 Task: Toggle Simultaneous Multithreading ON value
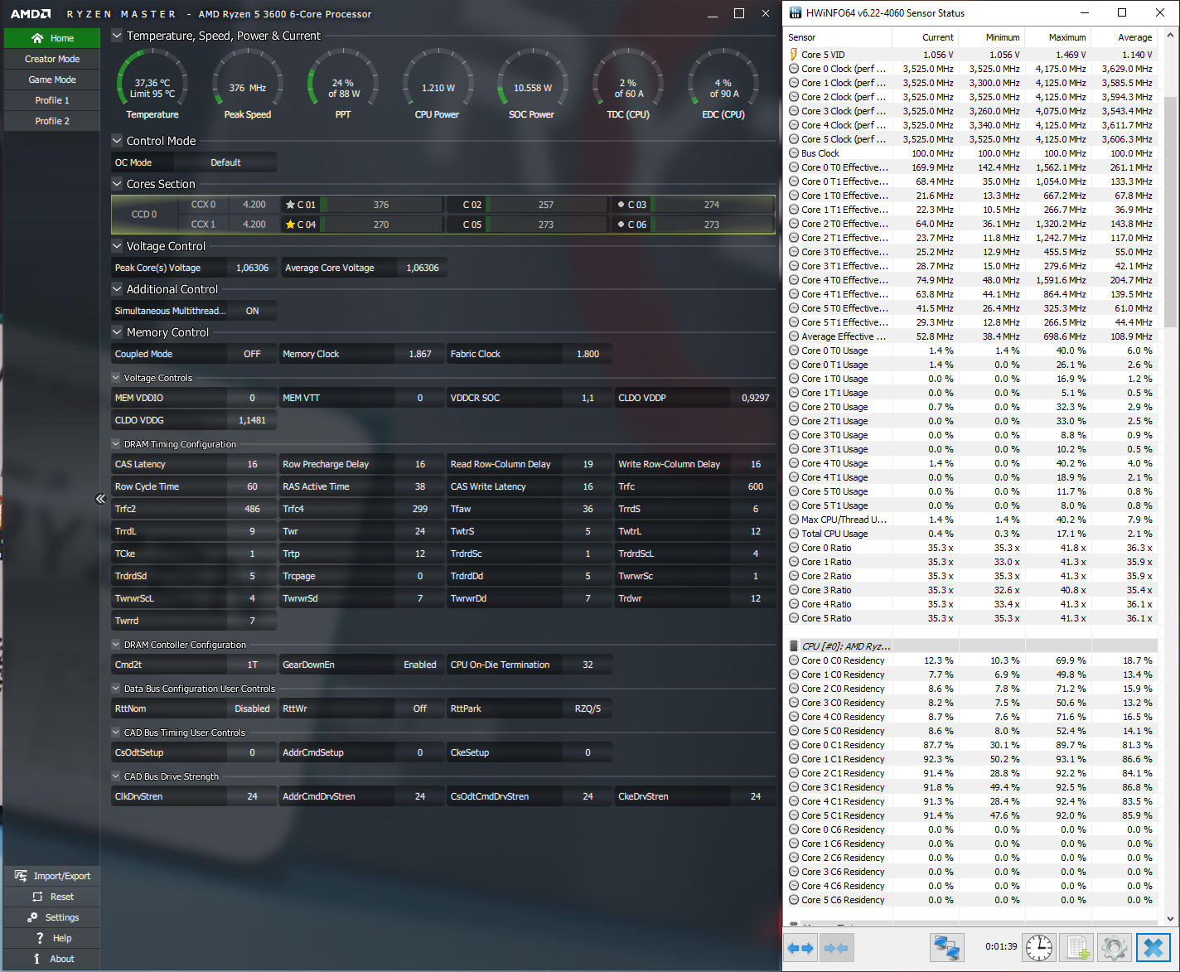pos(252,311)
